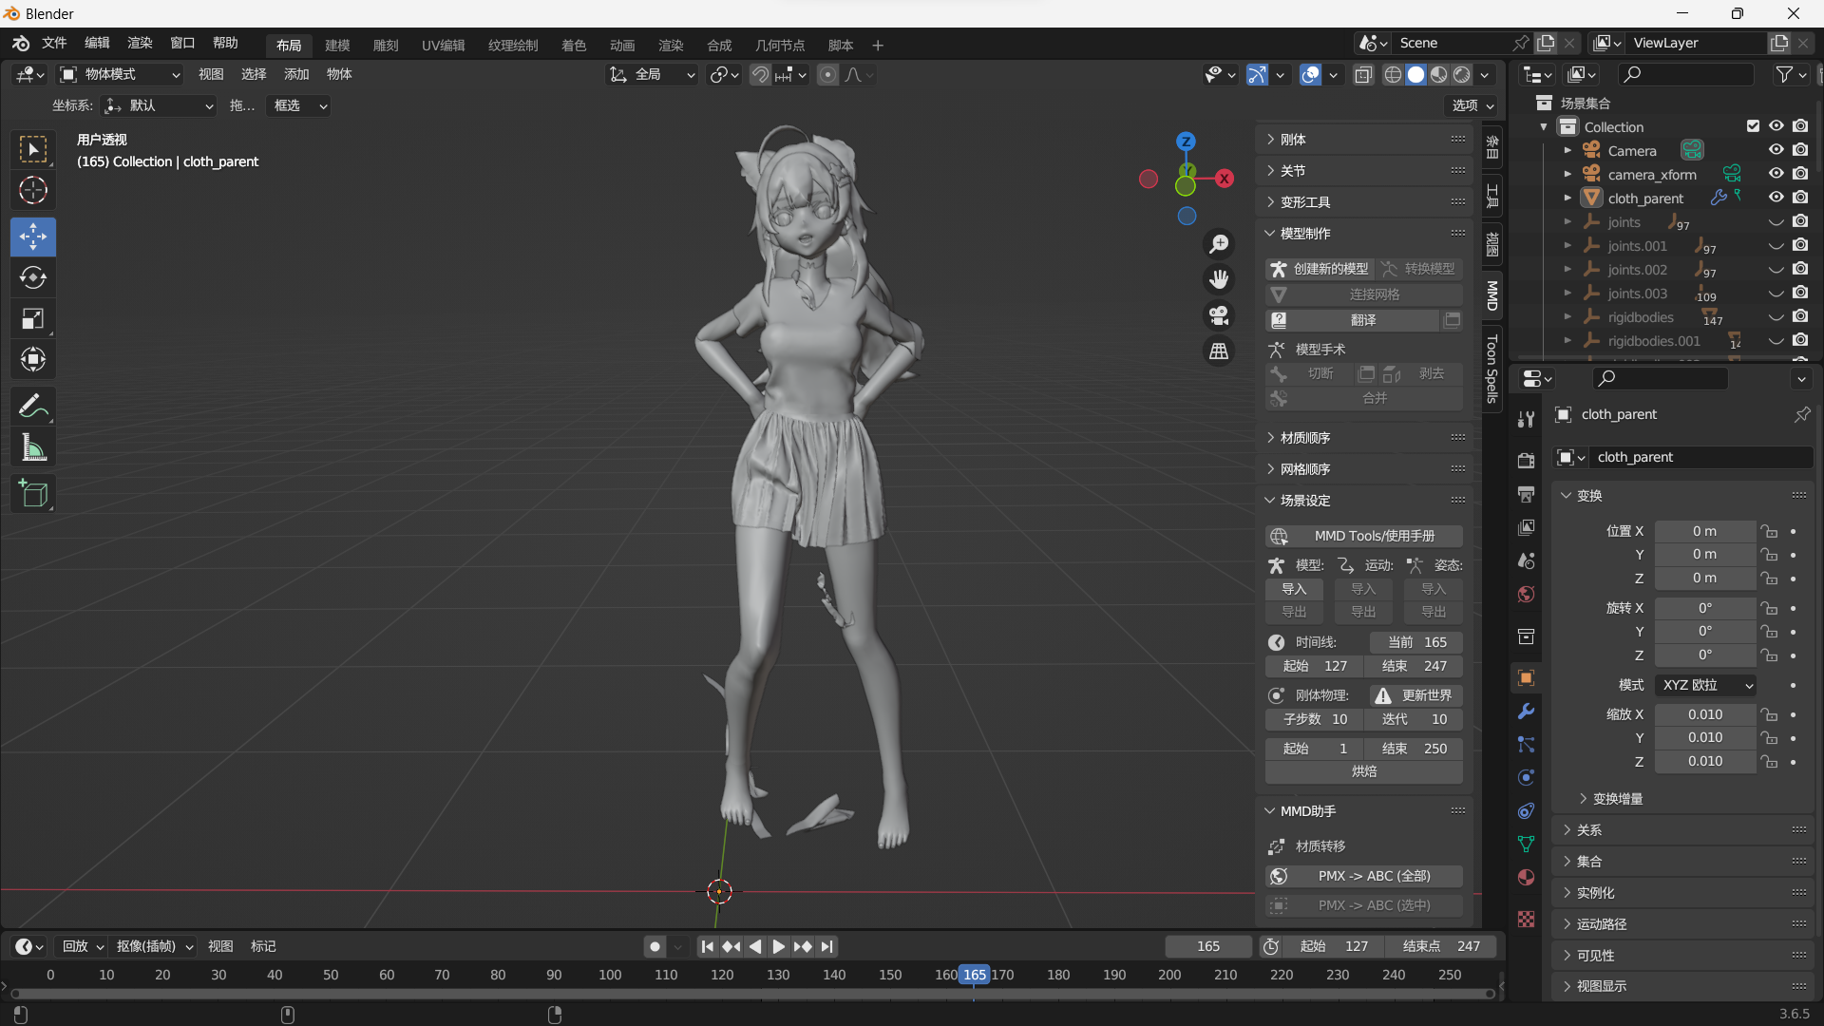Open the Global transform orientation dropdown
The width and height of the screenshot is (1824, 1026).
tap(652, 74)
